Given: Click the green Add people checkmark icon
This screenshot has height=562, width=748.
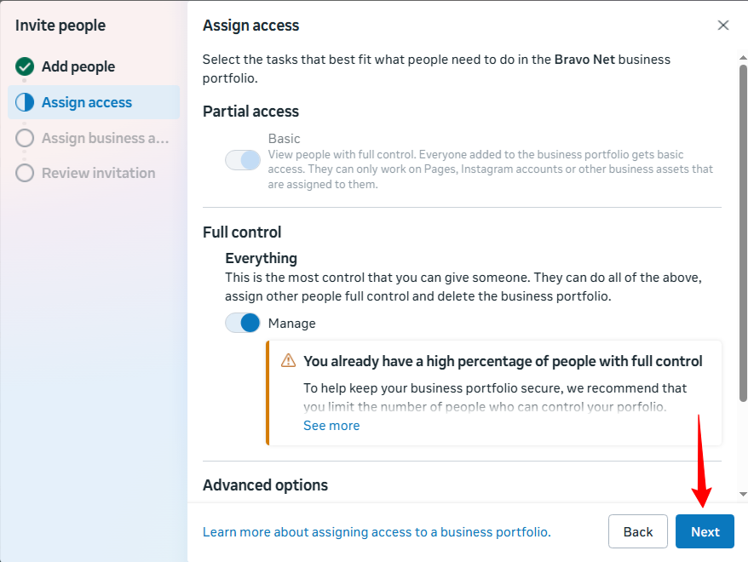Looking at the screenshot, I should [x=25, y=66].
